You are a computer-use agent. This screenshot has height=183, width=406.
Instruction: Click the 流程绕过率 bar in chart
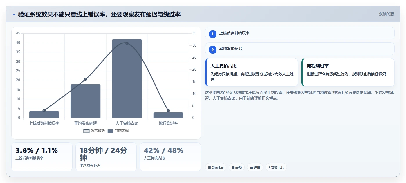(168, 115)
